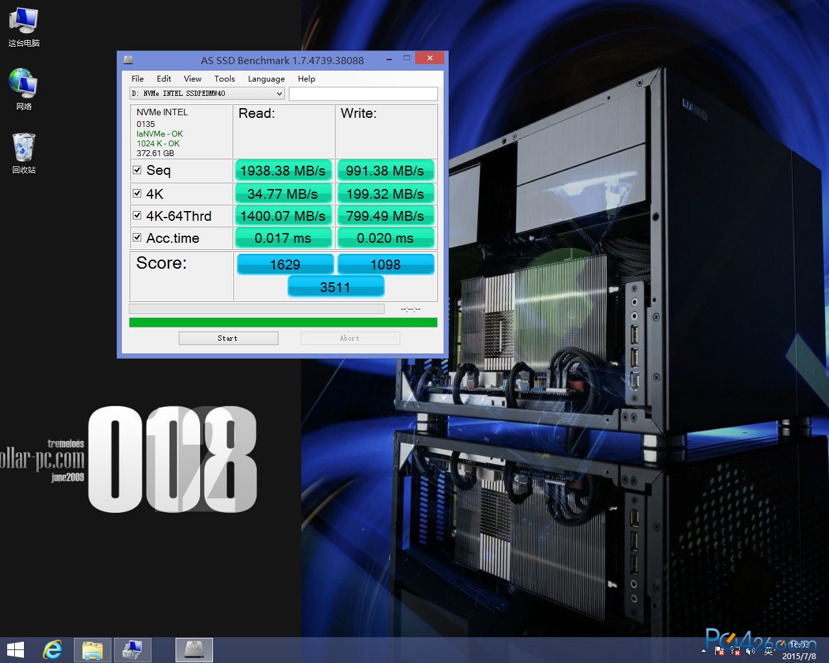
Task: Open the View menu
Action: click(x=192, y=79)
